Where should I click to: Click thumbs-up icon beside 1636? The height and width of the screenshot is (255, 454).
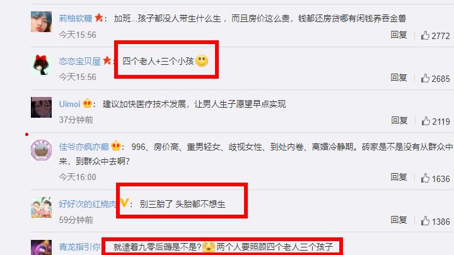coord(425,178)
